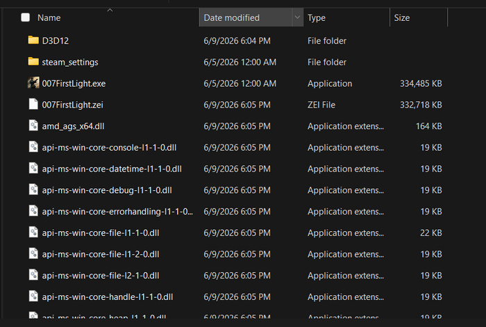Click the 007FirstLight.exe application icon
486x327 pixels.
(33, 83)
